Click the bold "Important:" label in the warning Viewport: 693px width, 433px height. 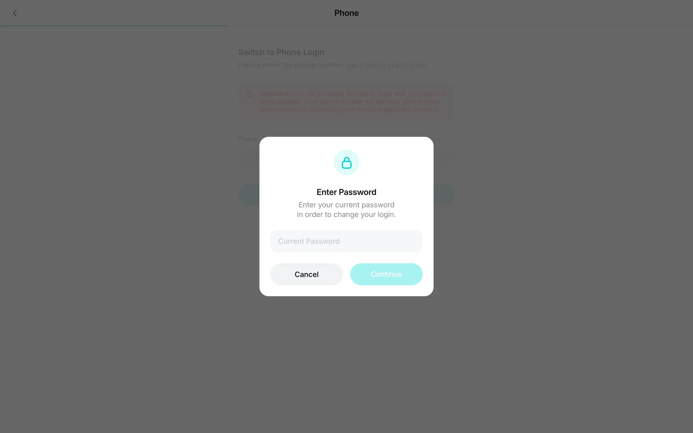pyautogui.click(x=275, y=94)
